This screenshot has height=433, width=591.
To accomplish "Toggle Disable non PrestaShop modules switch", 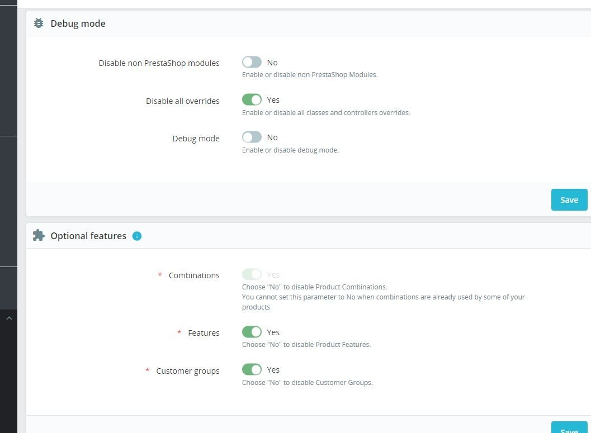I will 252,63.
